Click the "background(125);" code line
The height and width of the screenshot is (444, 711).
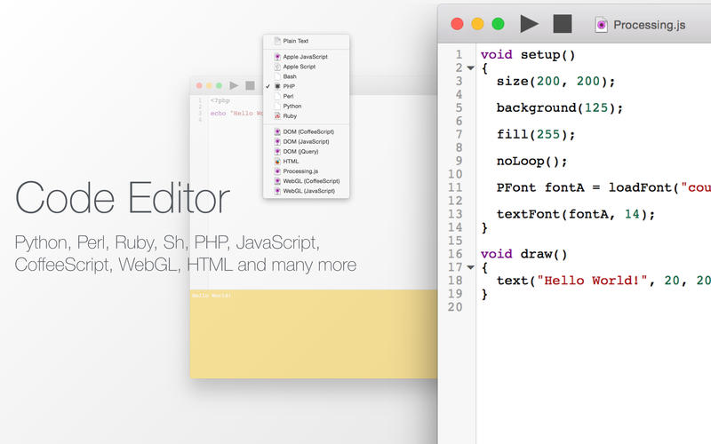tap(560, 107)
